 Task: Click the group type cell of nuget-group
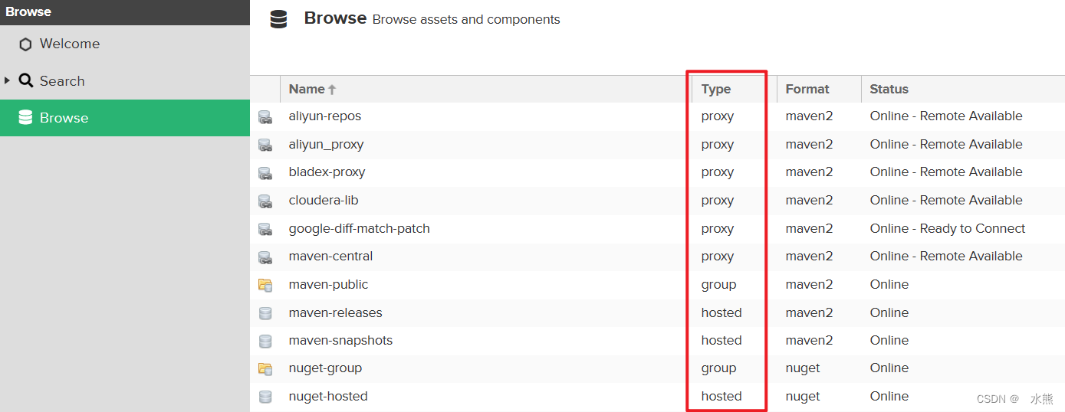pyautogui.click(x=718, y=368)
